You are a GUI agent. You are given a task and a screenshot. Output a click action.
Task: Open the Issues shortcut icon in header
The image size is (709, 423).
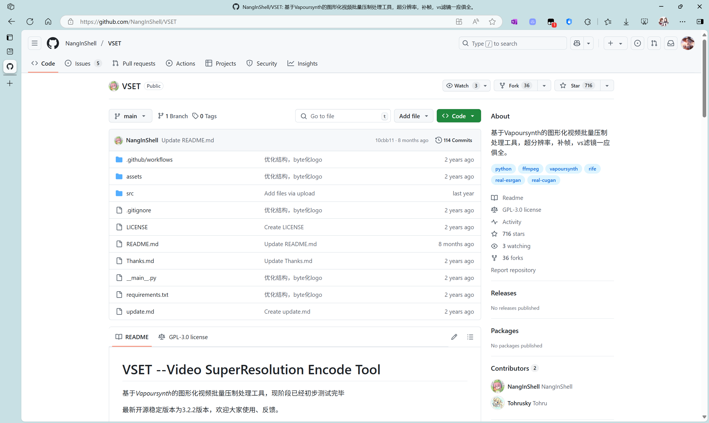coord(638,43)
